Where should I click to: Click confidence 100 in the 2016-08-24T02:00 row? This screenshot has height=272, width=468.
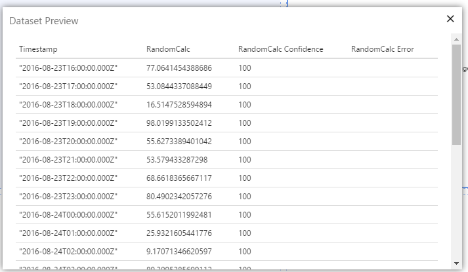click(x=245, y=251)
